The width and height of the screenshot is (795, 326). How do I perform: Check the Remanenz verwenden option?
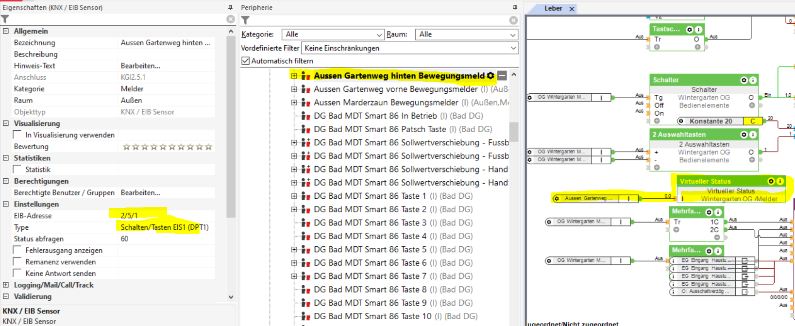pyautogui.click(x=17, y=262)
